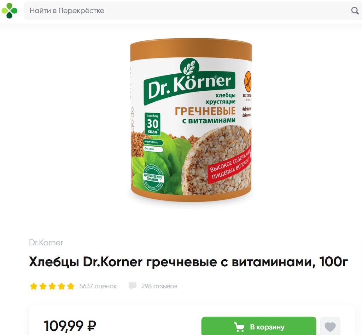Click the search magnifier icon
Image resolution: width=362 pixels, height=335 pixels.
click(355, 11)
